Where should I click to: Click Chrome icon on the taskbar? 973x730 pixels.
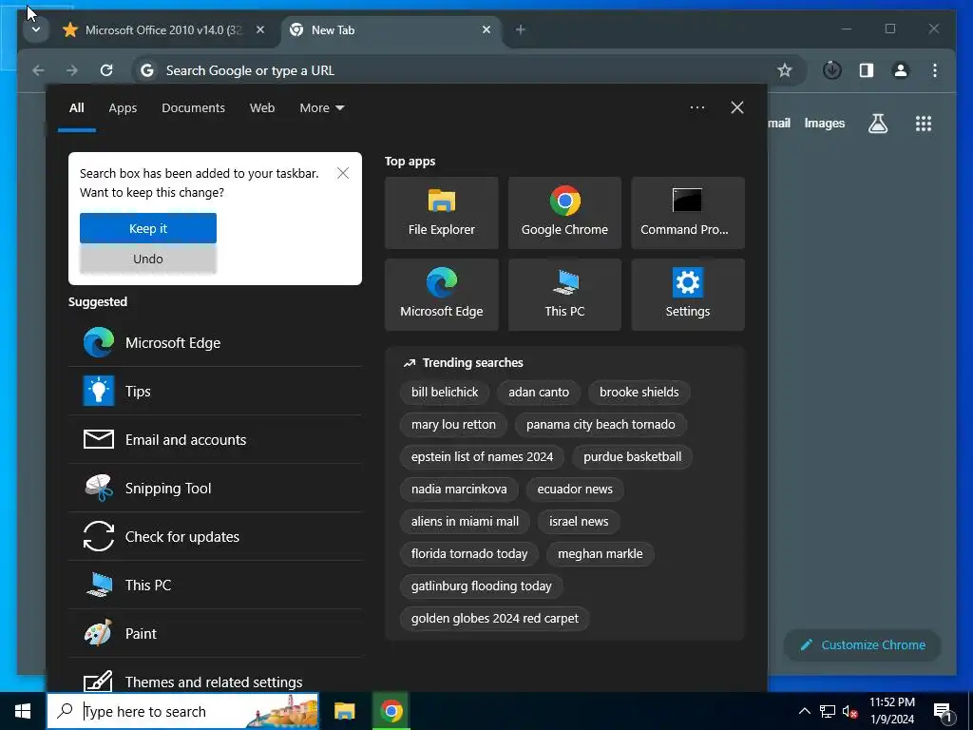pyautogui.click(x=391, y=711)
